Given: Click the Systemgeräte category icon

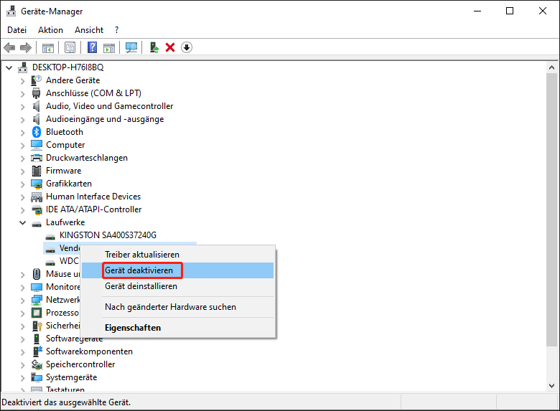Looking at the screenshot, I should coord(37,377).
